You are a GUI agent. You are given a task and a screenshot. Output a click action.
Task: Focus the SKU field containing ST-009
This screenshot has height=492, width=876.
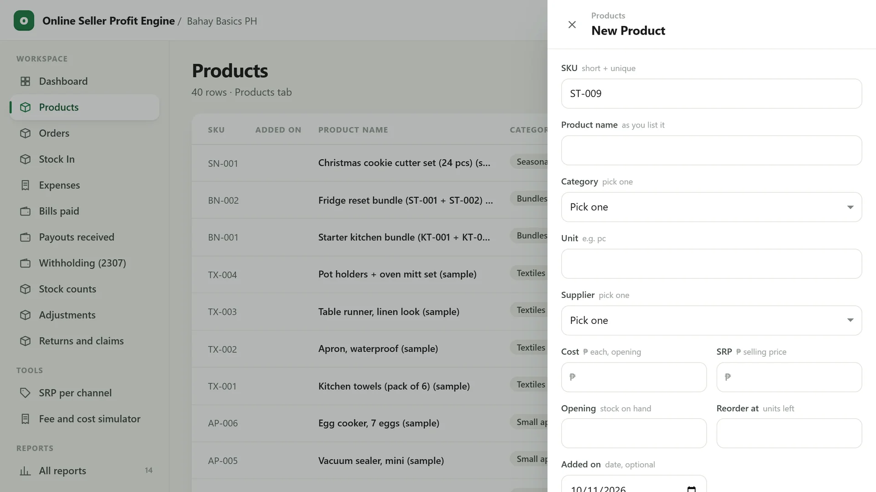click(711, 93)
